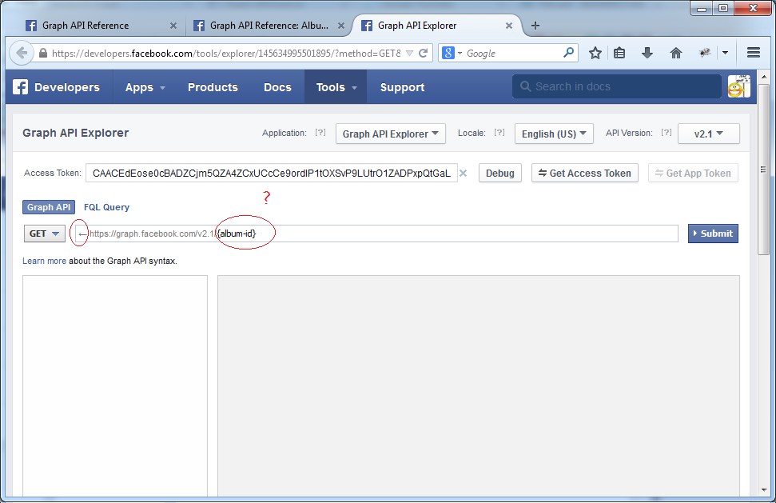The width and height of the screenshot is (776, 503).
Task: Click Get Access Token button
Action: pyautogui.click(x=584, y=174)
